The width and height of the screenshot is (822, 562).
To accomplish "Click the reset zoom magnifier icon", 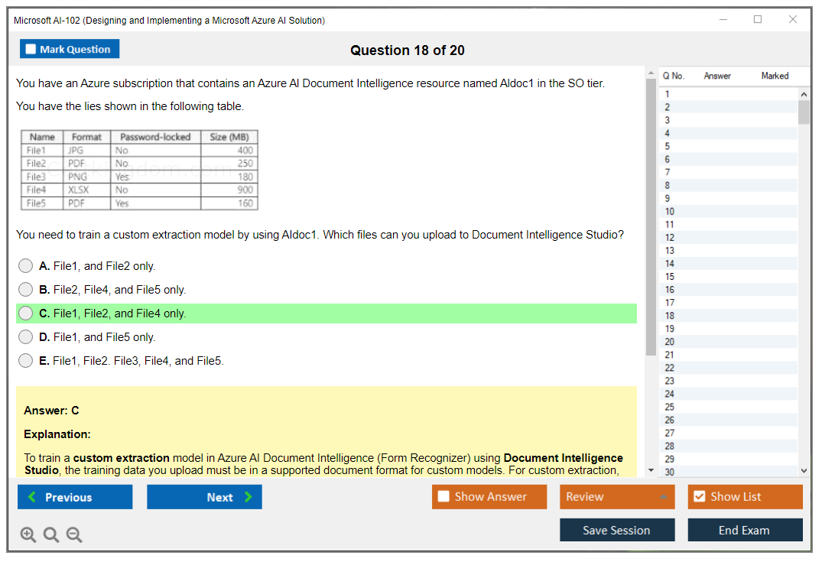I will (51, 534).
